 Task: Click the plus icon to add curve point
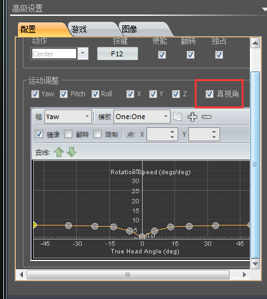tap(192, 117)
